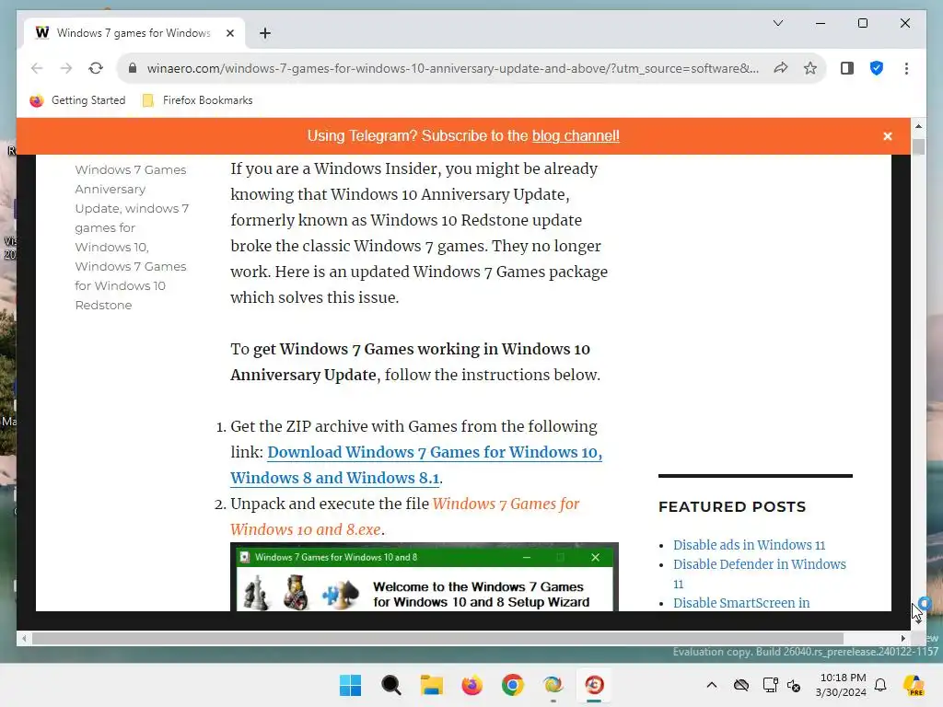Viewport: 943px width, 707px height.
Task: Click the Copilot preview icon
Action: pyautogui.click(x=914, y=685)
